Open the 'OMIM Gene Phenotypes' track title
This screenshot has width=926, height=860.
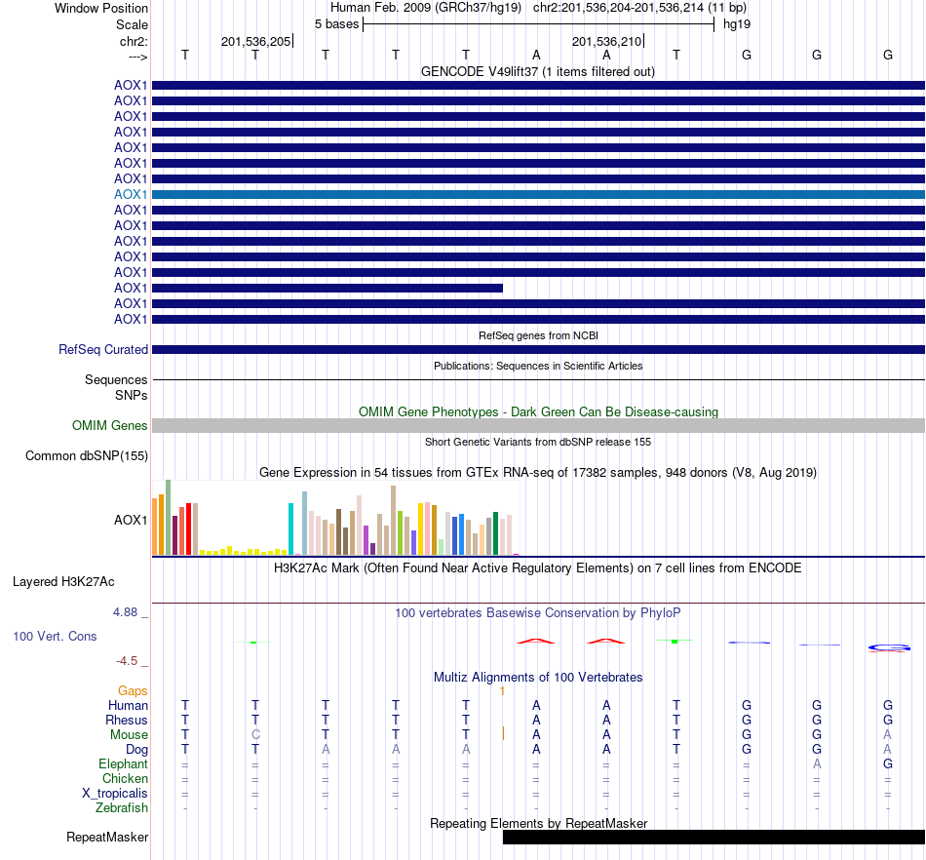(x=538, y=411)
